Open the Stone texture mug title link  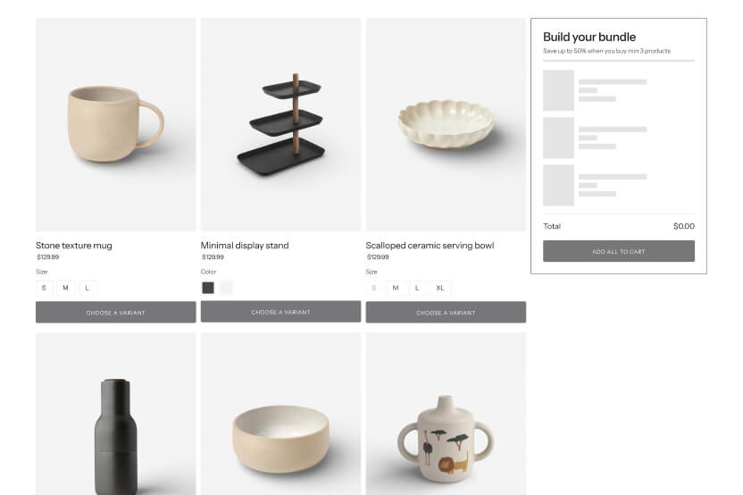[x=74, y=246]
